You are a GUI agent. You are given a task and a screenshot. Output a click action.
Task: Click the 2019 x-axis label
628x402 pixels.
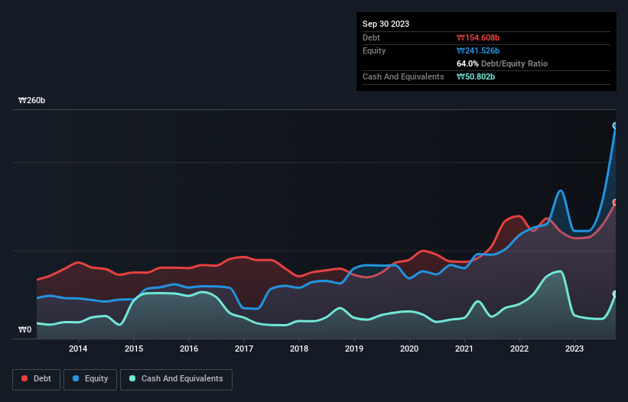(x=354, y=349)
